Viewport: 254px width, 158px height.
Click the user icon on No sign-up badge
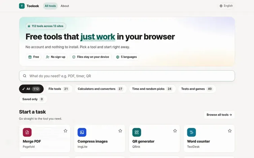pos(47,57)
